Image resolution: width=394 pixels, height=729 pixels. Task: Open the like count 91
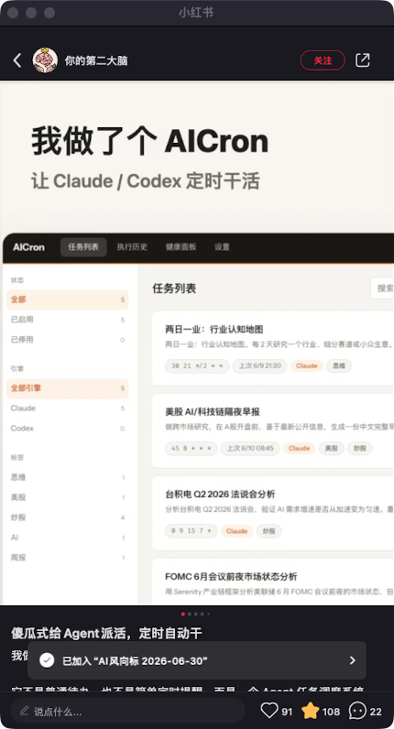coord(287,712)
